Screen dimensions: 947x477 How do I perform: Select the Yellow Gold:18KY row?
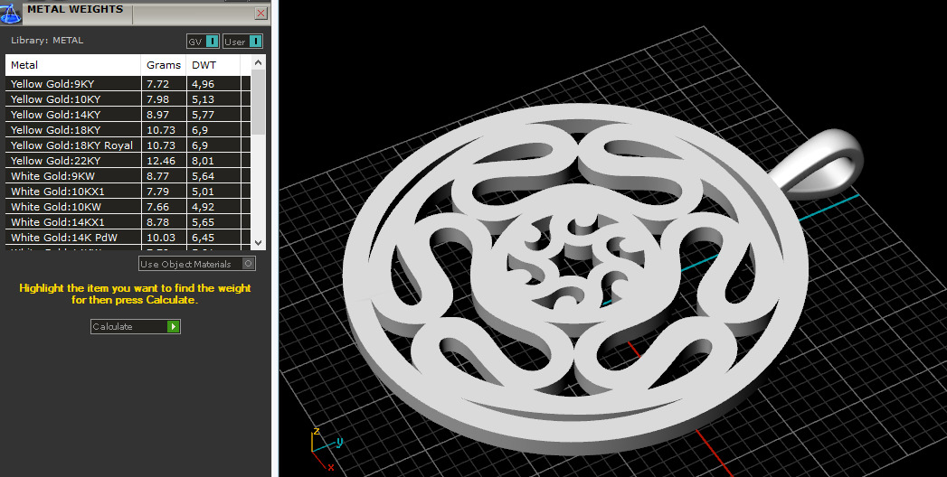(x=128, y=130)
